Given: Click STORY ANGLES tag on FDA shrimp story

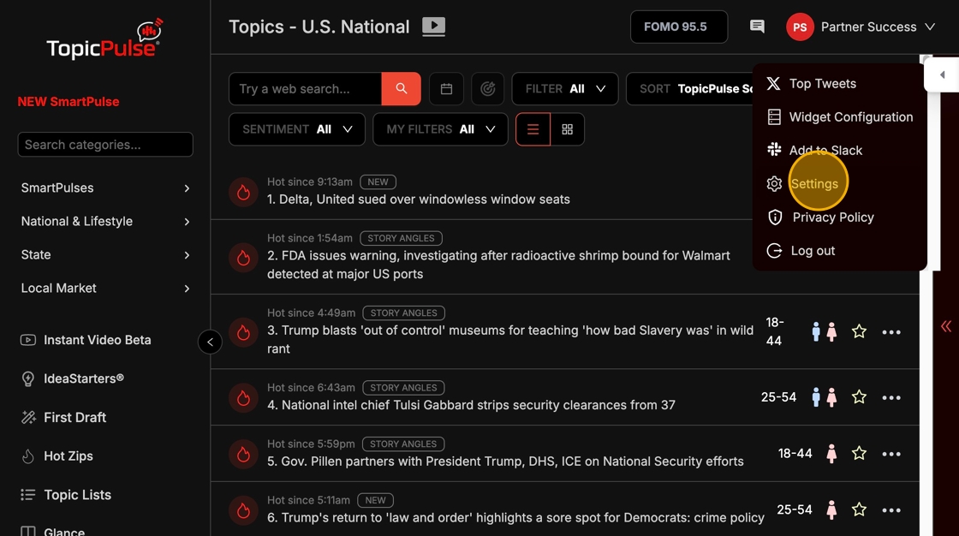Looking at the screenshot, I should coord(402,238).
